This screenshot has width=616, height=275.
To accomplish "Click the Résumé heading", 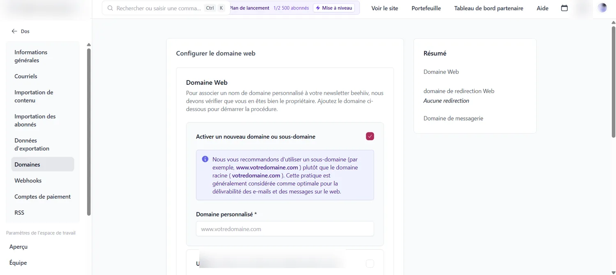I will (435, 53).
